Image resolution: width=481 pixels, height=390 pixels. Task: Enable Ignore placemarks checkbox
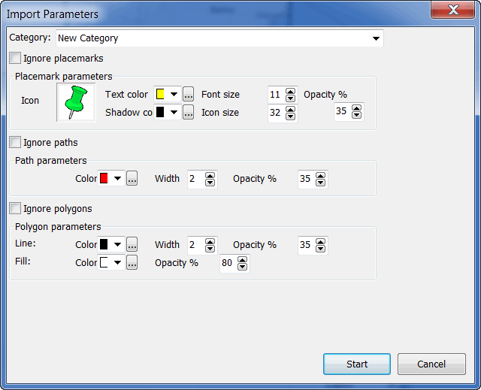coord(15,58)
